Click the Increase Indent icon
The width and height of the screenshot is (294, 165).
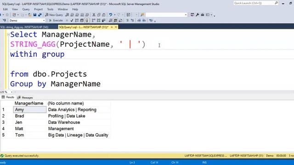pyautogui.click(x=144, y=20)
